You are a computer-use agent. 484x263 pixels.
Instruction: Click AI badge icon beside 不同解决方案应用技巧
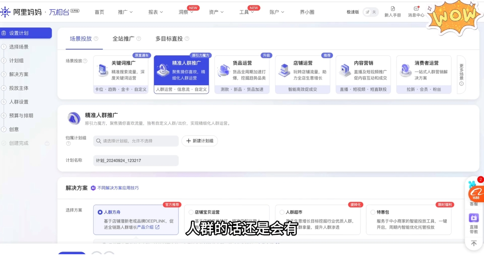coord(93,188)
